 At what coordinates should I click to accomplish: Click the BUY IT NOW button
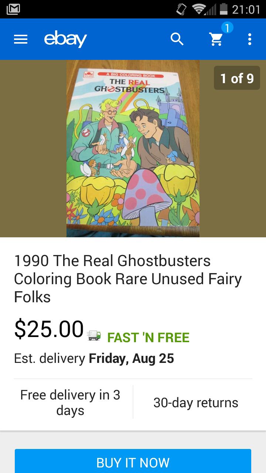(x=133, y=462)
